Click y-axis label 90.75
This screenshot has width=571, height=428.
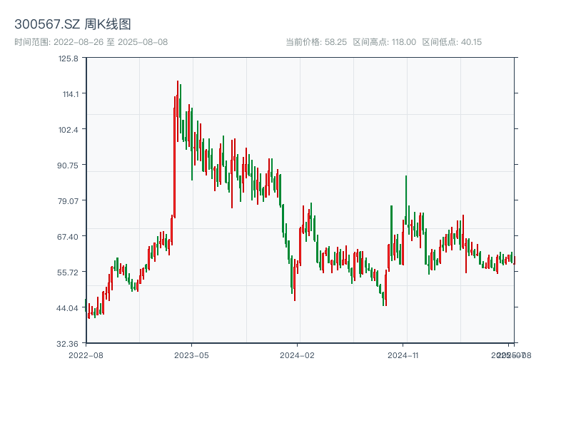coord(67,165)
